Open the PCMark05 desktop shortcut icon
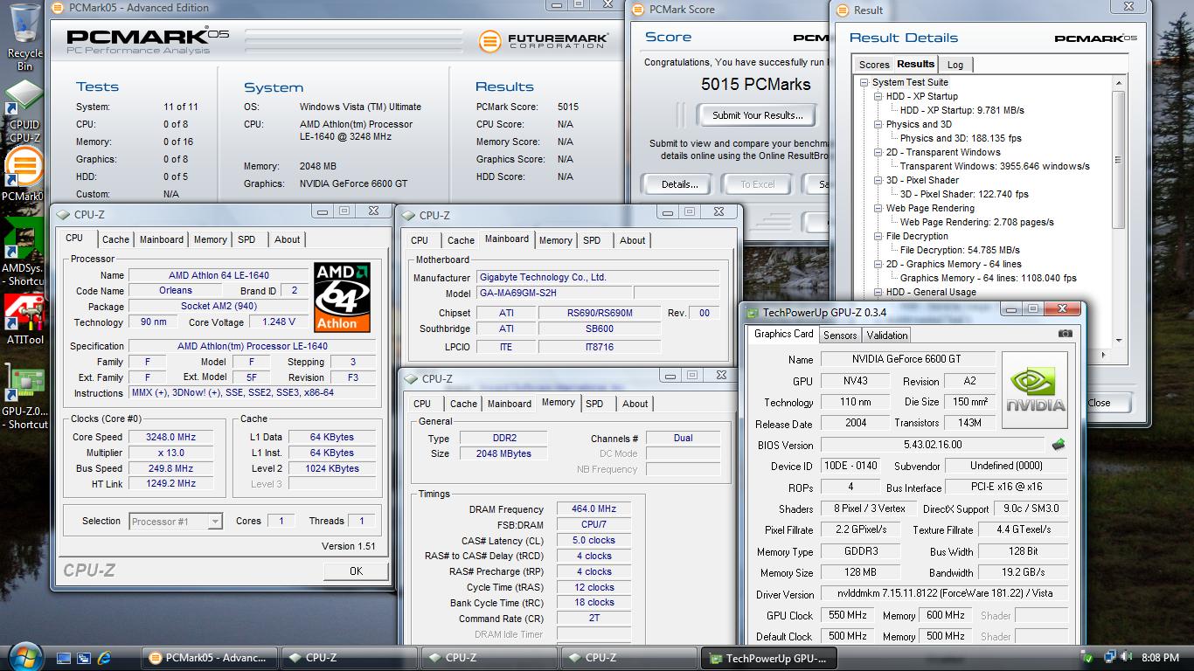The image size is (1194, 671). (x=24, y=174)
